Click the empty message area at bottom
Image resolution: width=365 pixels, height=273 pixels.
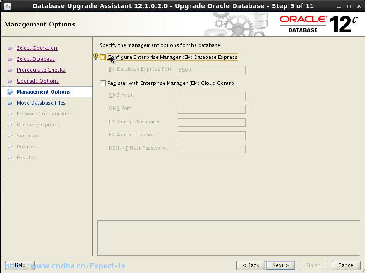[x=228, y=238]
